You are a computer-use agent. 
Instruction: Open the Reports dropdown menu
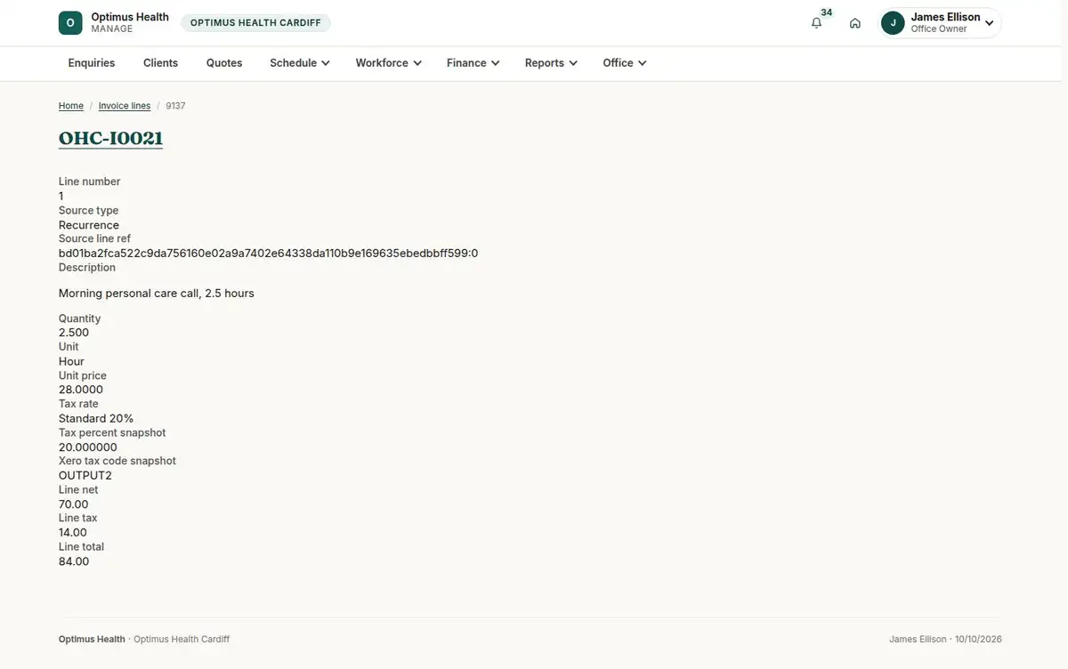tap(551, 63)
